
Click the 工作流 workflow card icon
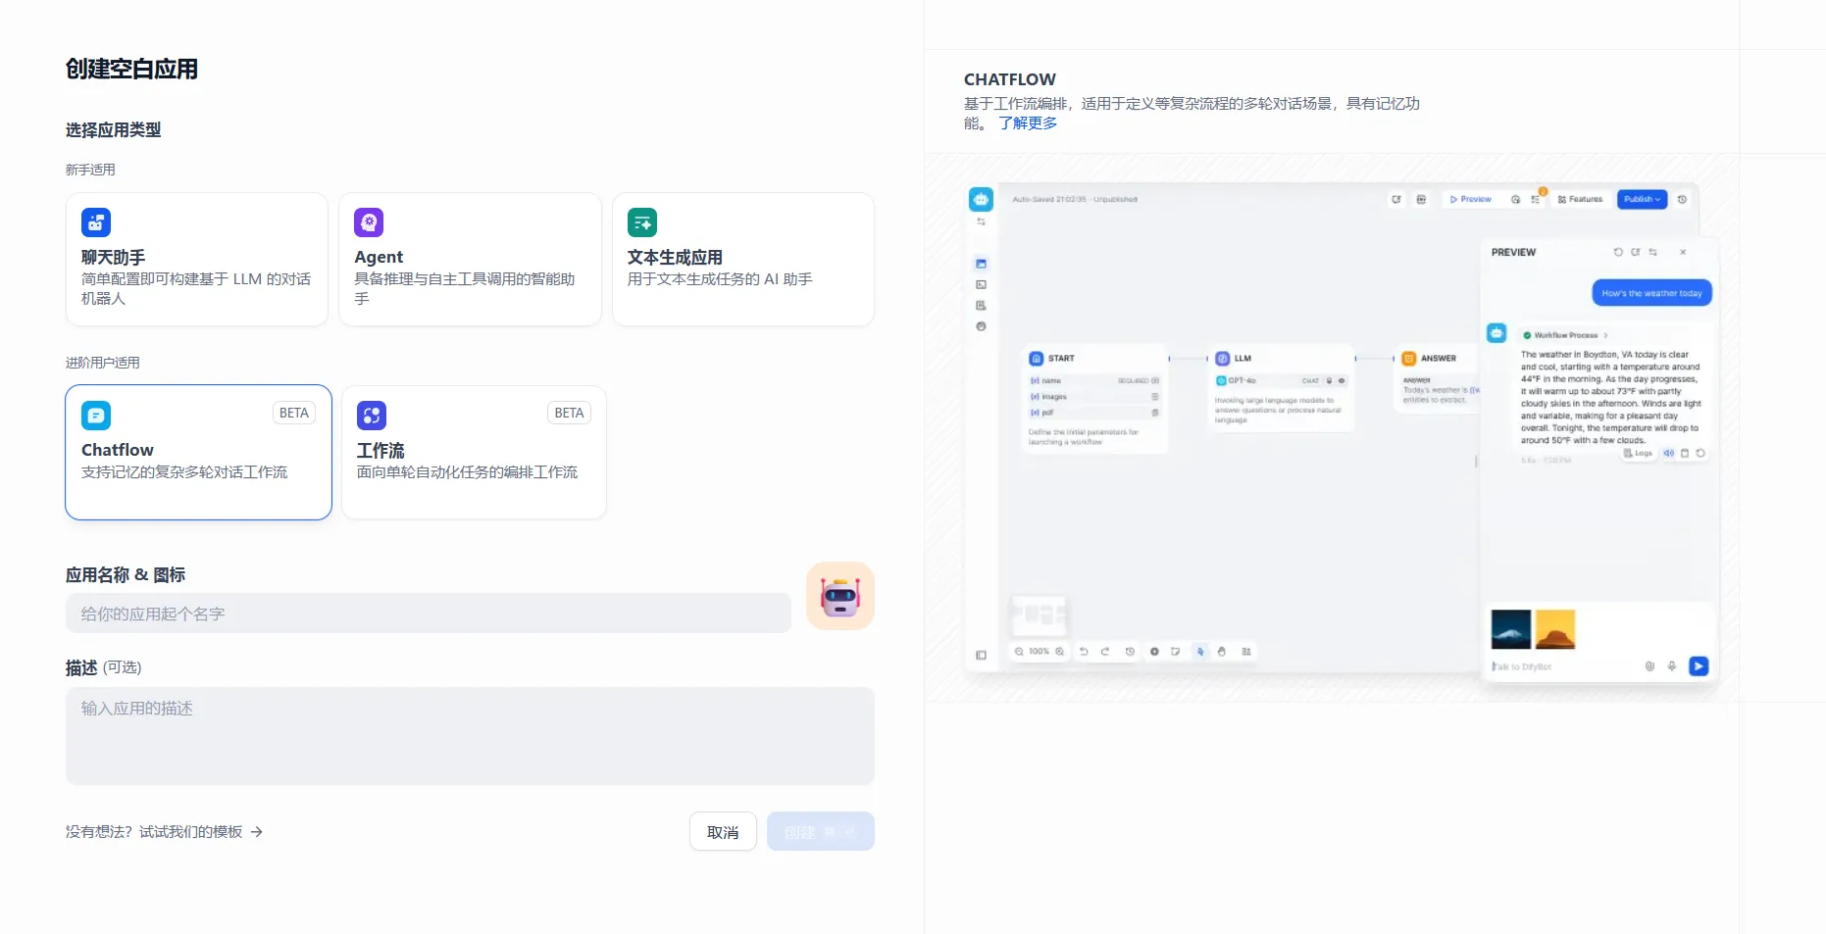tap(372, 416)
